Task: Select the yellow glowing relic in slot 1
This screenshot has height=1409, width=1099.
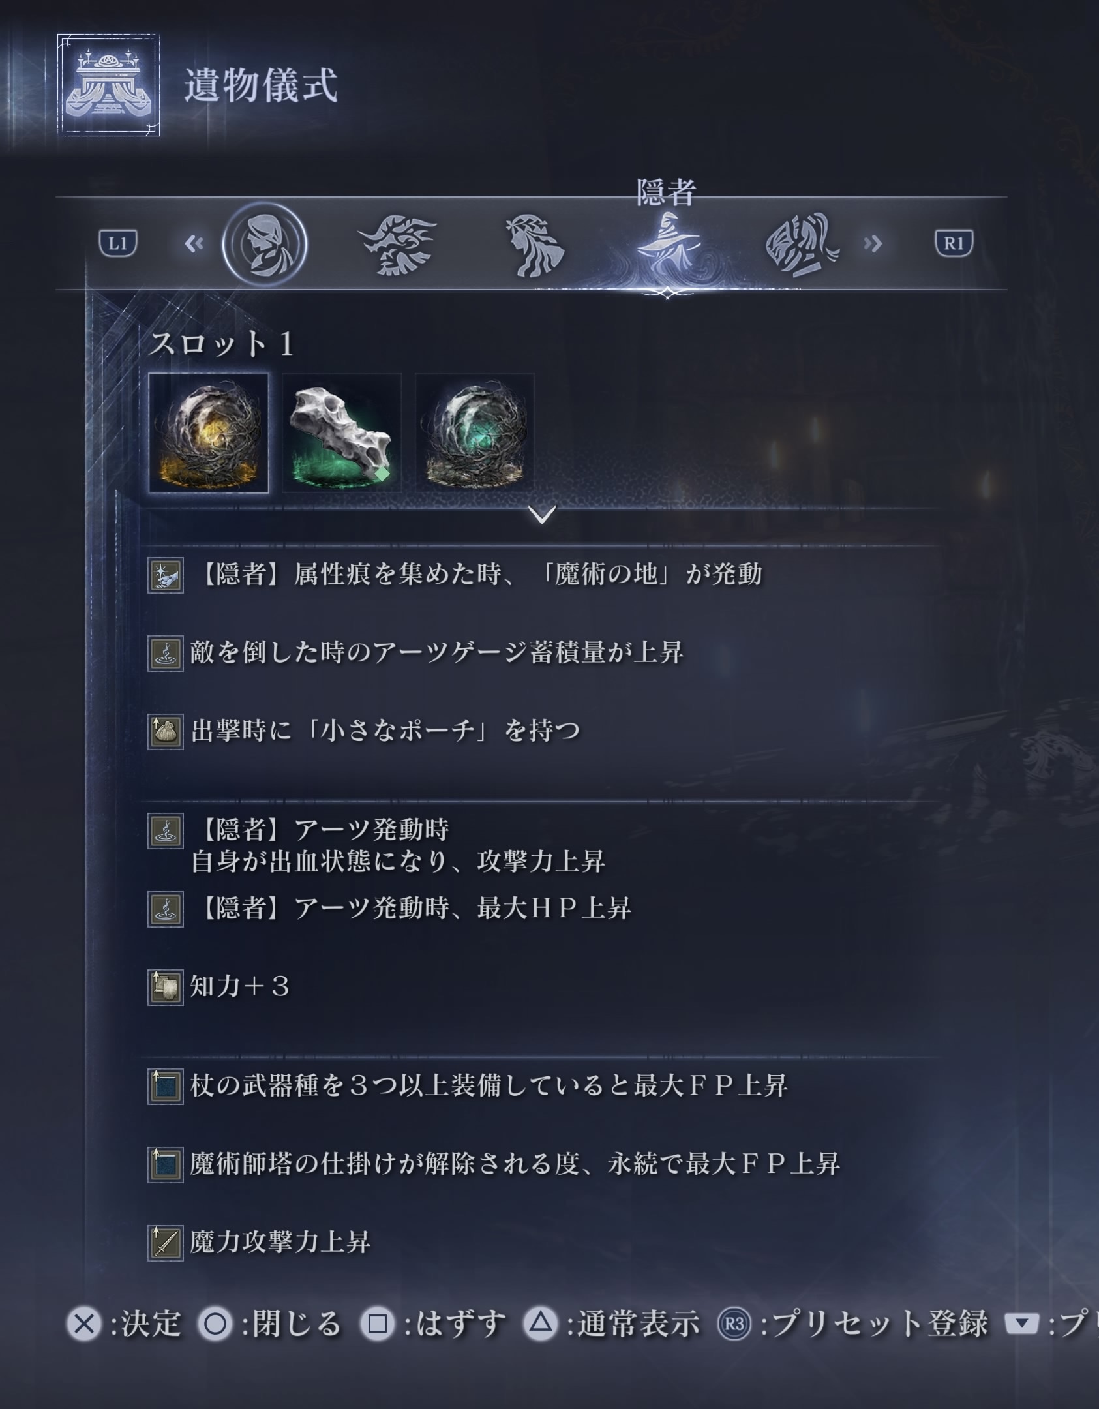Action: tap(209, 433)
